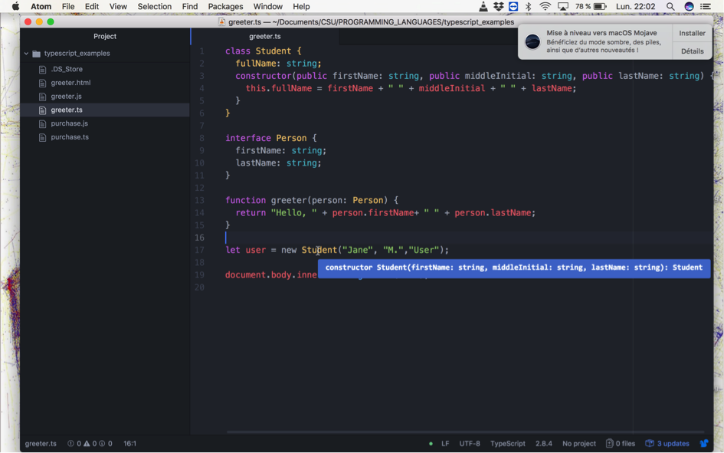Open the UTF-8 encoding selector
The image size is (724, 453).
point(470,443)
